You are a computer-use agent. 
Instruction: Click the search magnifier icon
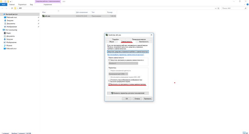pos(246,8)
